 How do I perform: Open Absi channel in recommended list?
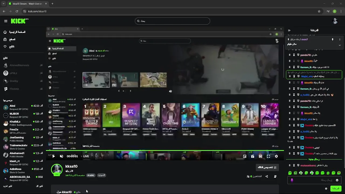pyautogui.click(x=23, y=108)
